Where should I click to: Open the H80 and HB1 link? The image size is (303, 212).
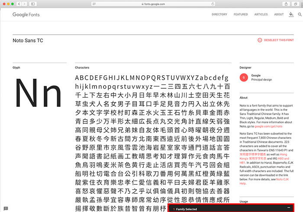coord(264,161)
